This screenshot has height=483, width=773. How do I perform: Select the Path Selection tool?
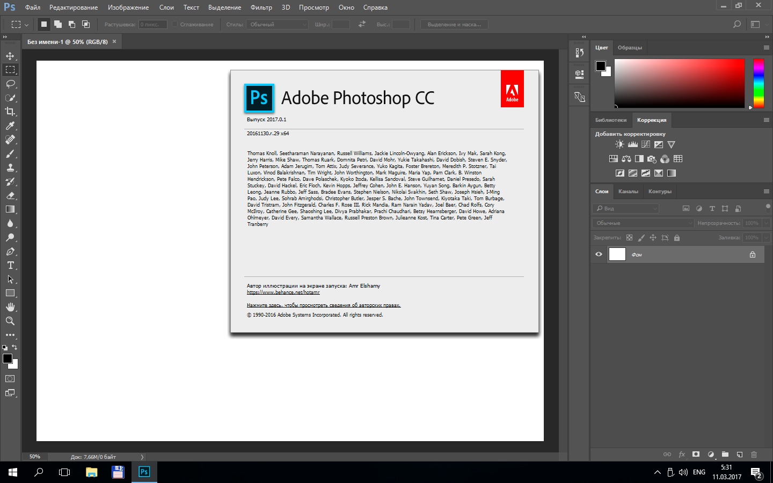[x=10, y=279]
